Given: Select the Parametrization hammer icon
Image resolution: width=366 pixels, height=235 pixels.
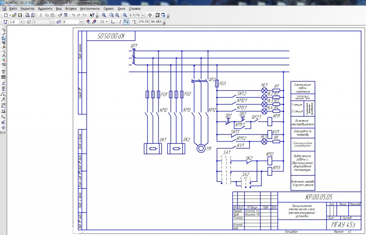Looking at the screenshot, I should tap(4, 47).
